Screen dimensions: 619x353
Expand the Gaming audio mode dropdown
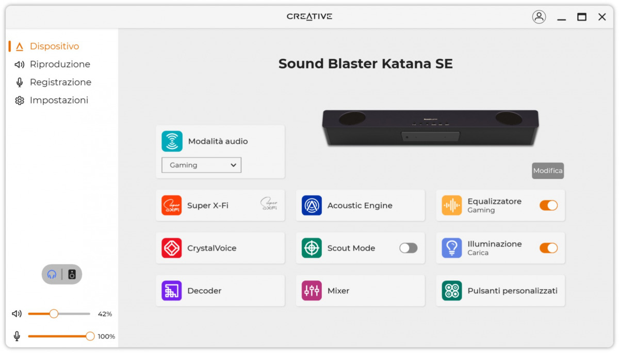pos(201,165)
